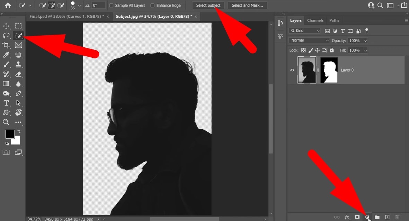Click the Create new group folder icon
The width and height of the screenshot is (409, 221).
pyautogui.click(x=377, y=217)
